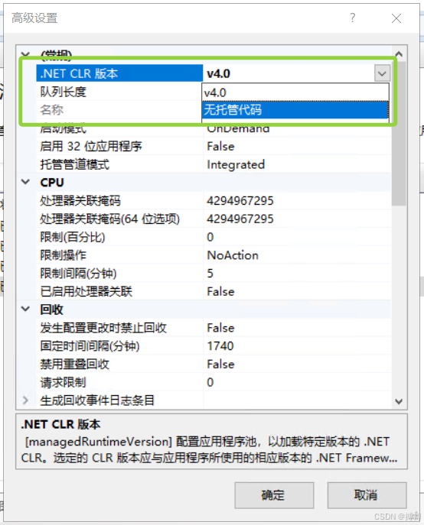The height and width of the screenshot is (525, 424).
Task: Select the 名称 property row
Action: pos(119,109)
